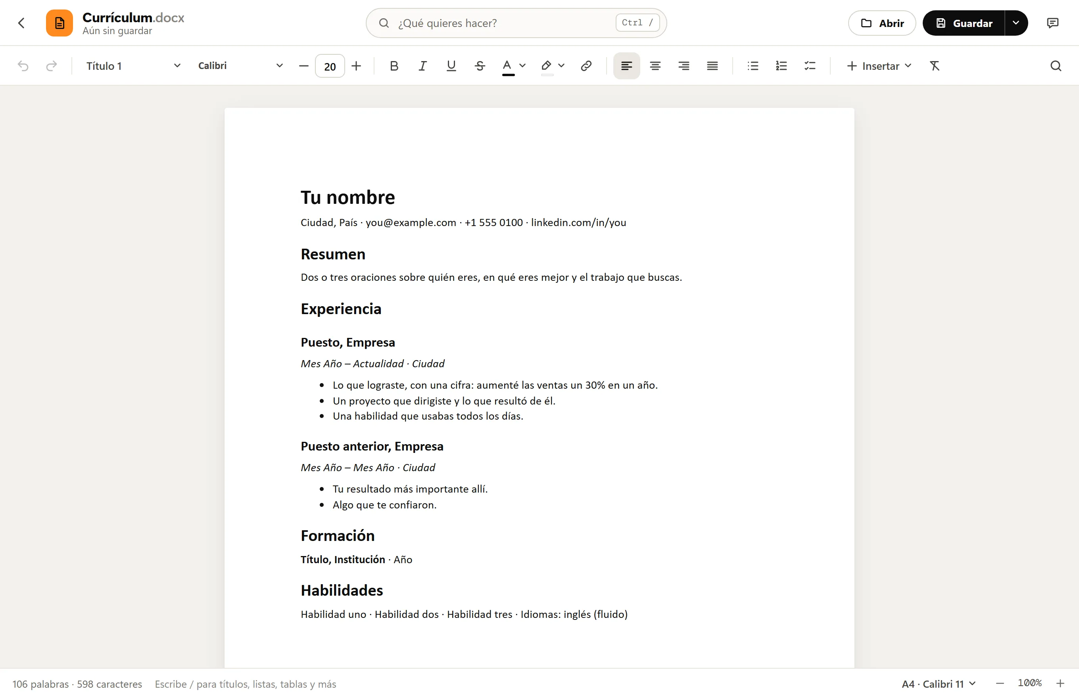Toggle bold formatting
Viewport: 1079px width, 698px height.
(394, 66)
